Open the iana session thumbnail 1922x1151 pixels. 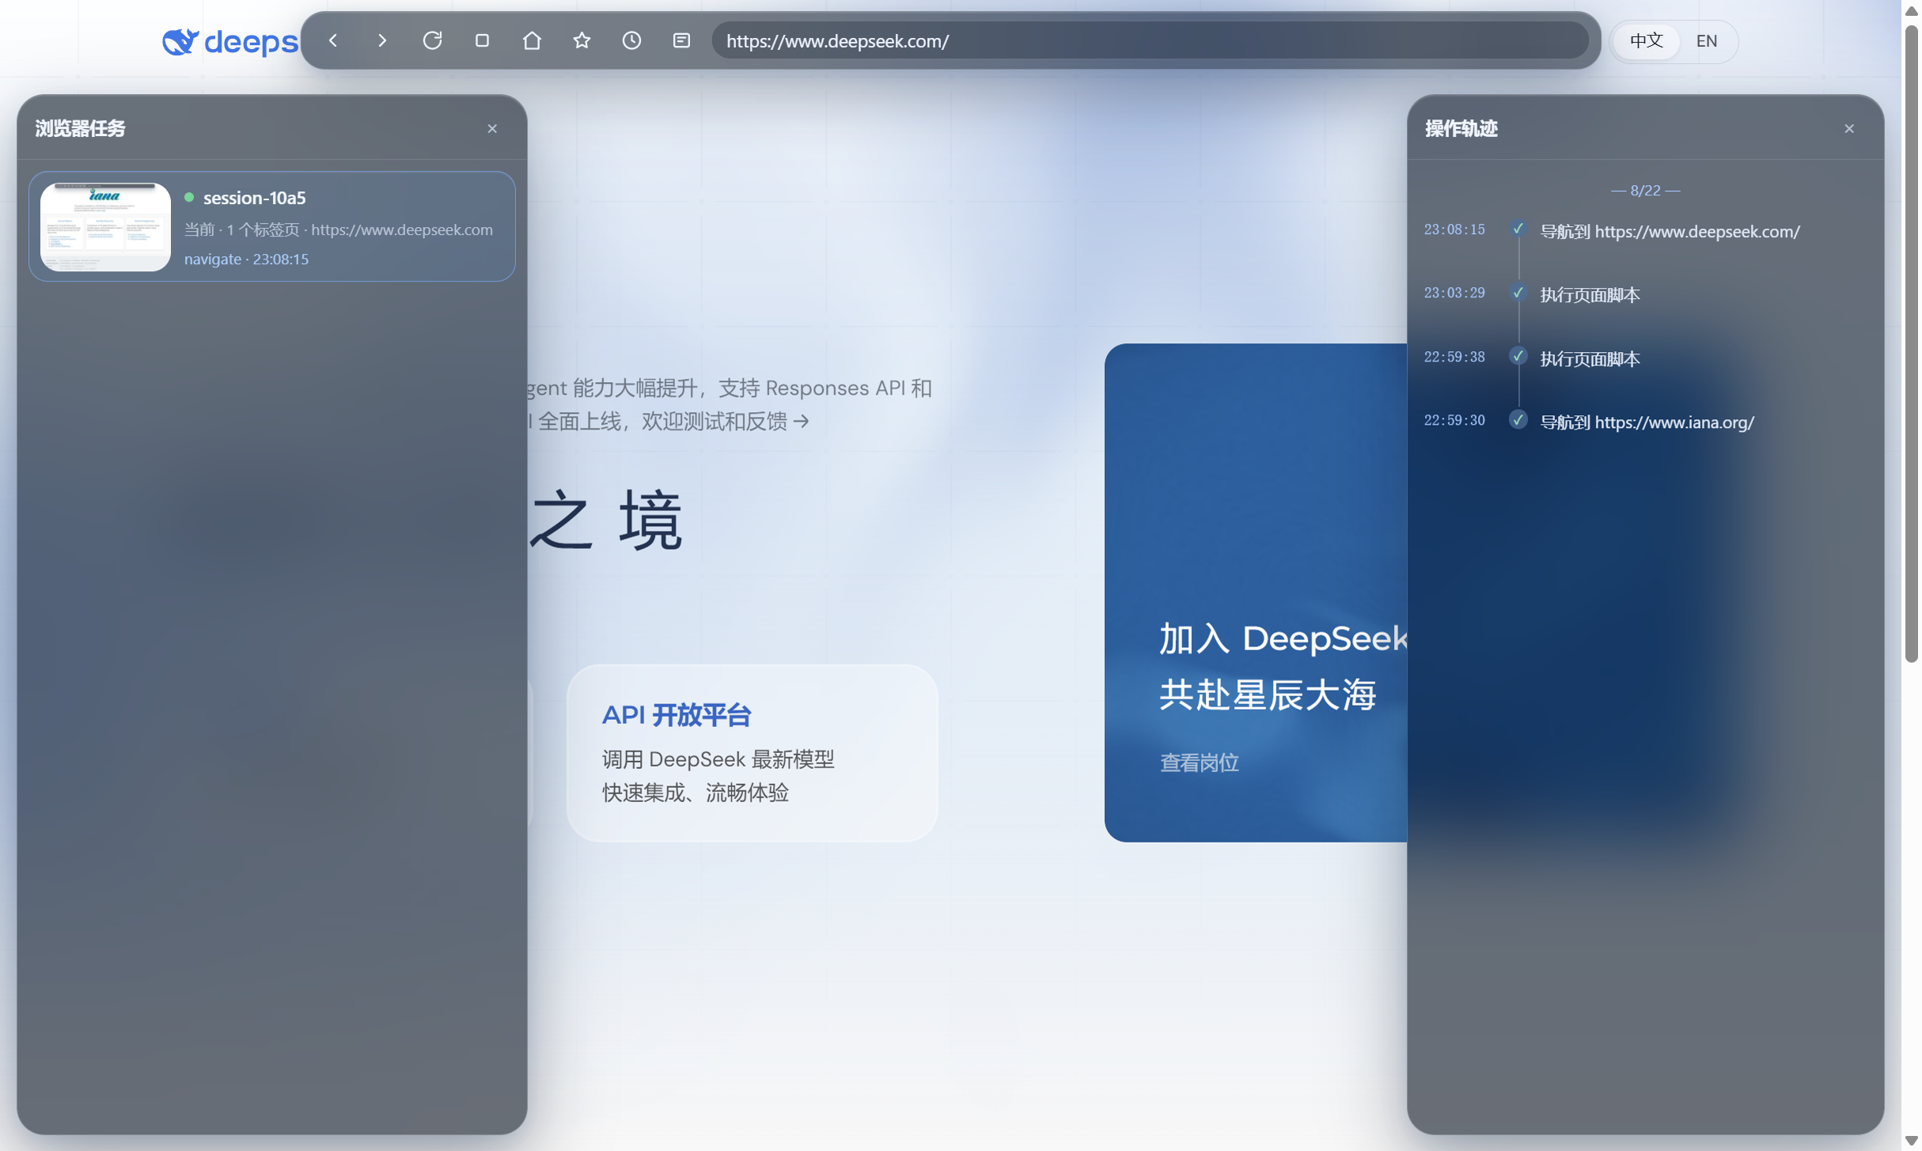105,227
